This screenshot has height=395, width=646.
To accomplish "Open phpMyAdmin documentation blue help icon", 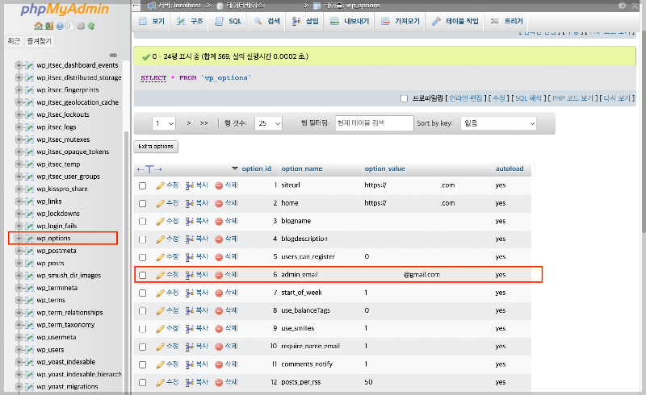I will pos(60,26).
